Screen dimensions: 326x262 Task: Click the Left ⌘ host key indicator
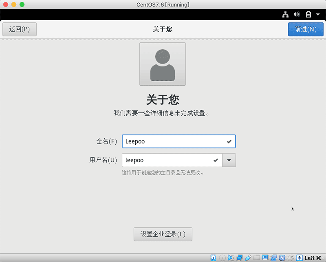(x=312, y=258)
